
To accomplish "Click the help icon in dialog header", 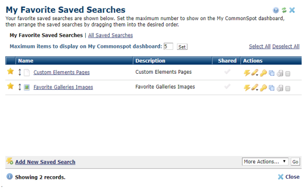I will pos(276,10).
